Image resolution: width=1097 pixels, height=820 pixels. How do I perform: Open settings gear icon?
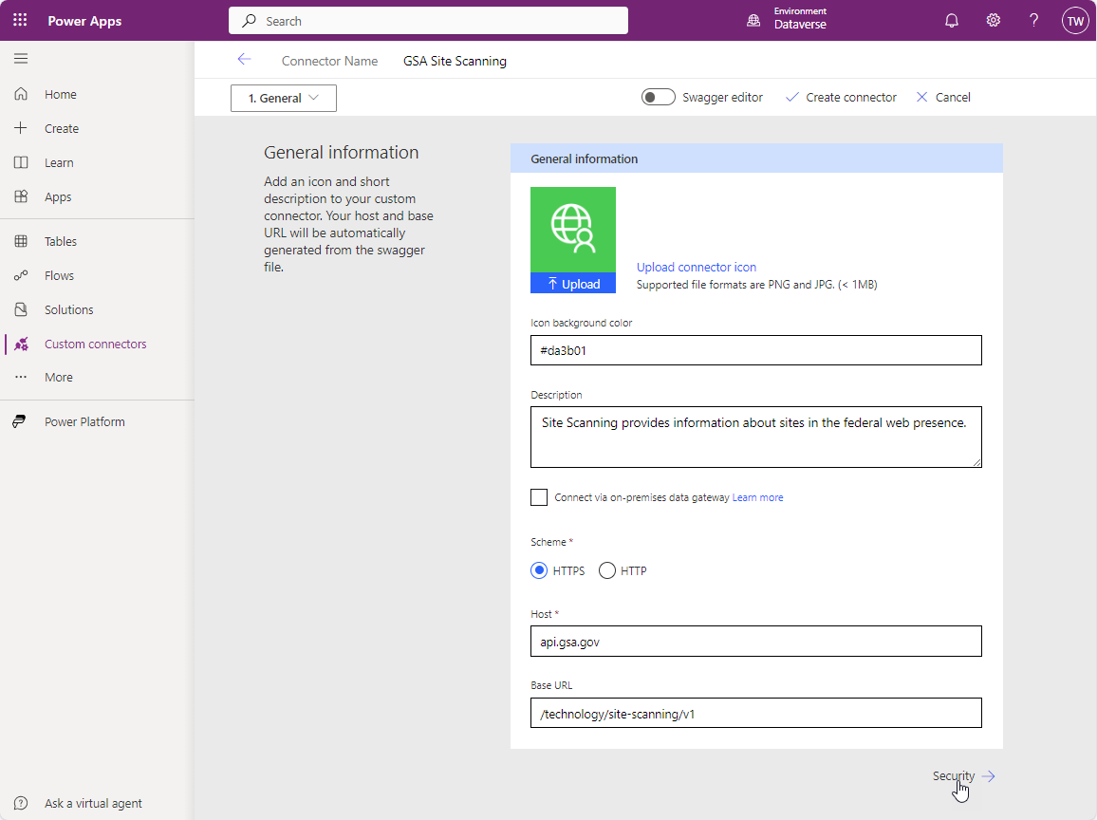(x=993, y=20)
